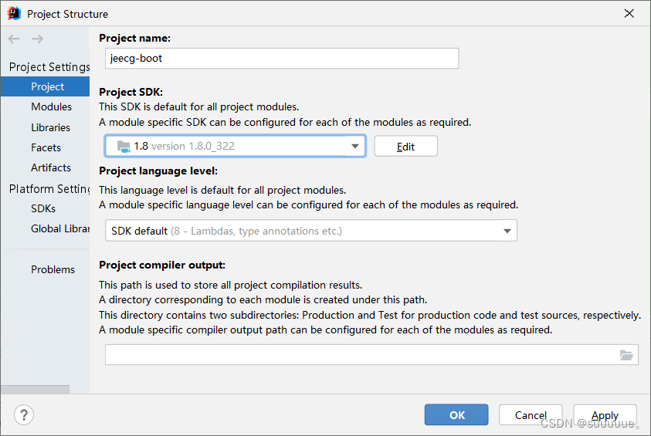This screenshot has height=436, width=651.
Task: Open the Libraries section
Action: 50,127
